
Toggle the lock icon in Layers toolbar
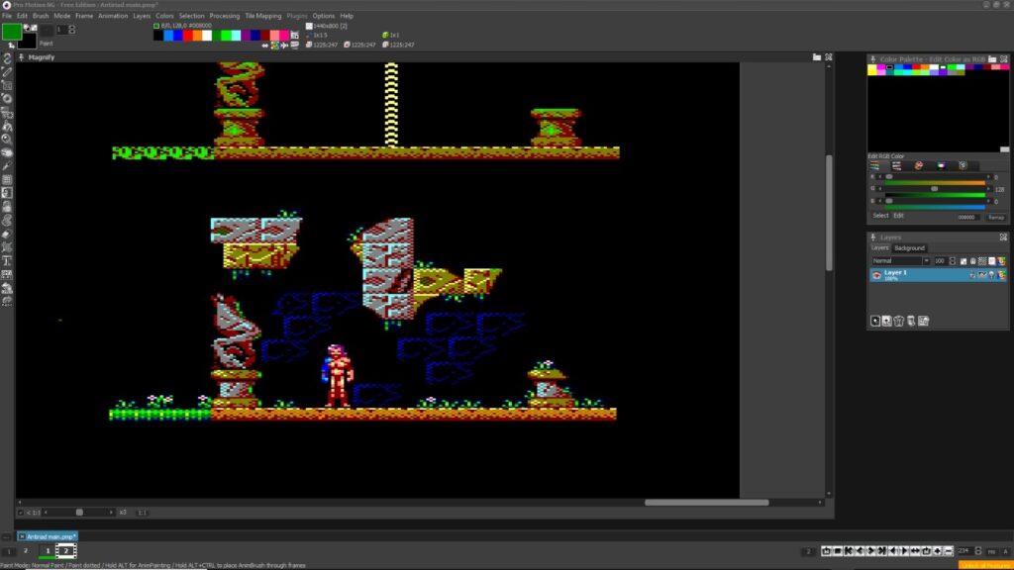tap(973, 261)
